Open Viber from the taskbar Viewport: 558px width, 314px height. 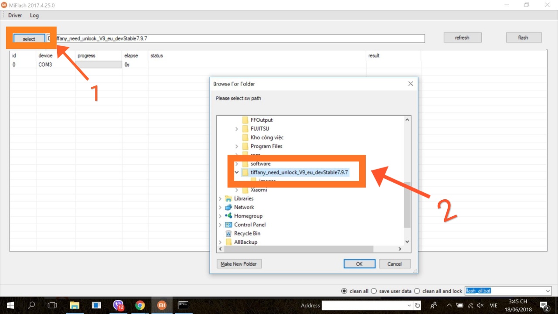coord(118,305)
